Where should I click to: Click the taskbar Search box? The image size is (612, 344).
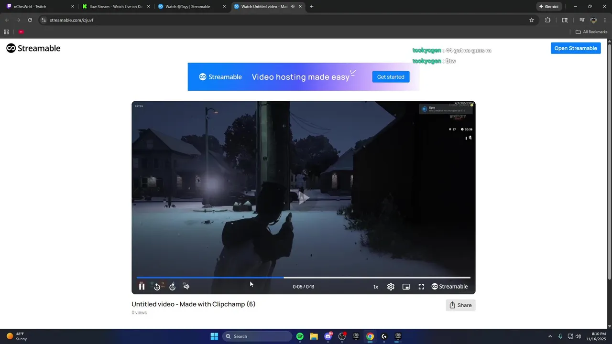point(257,336)
